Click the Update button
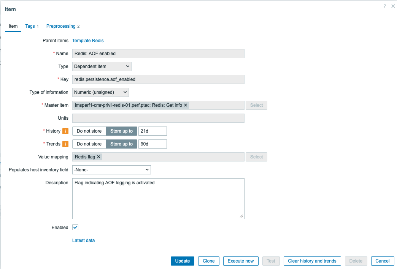The height and width of the screenshot is (269, 397). (183, 261)
